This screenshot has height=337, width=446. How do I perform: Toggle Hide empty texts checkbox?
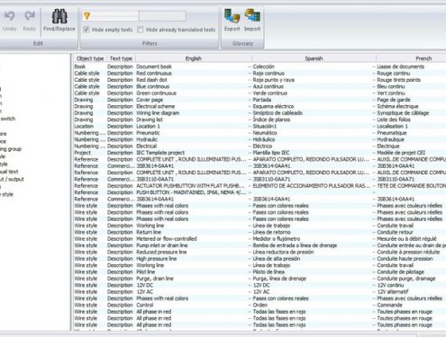[86, 30]
